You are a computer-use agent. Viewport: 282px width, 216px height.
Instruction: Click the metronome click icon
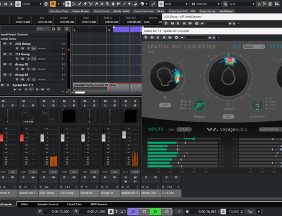pos(223,211)
